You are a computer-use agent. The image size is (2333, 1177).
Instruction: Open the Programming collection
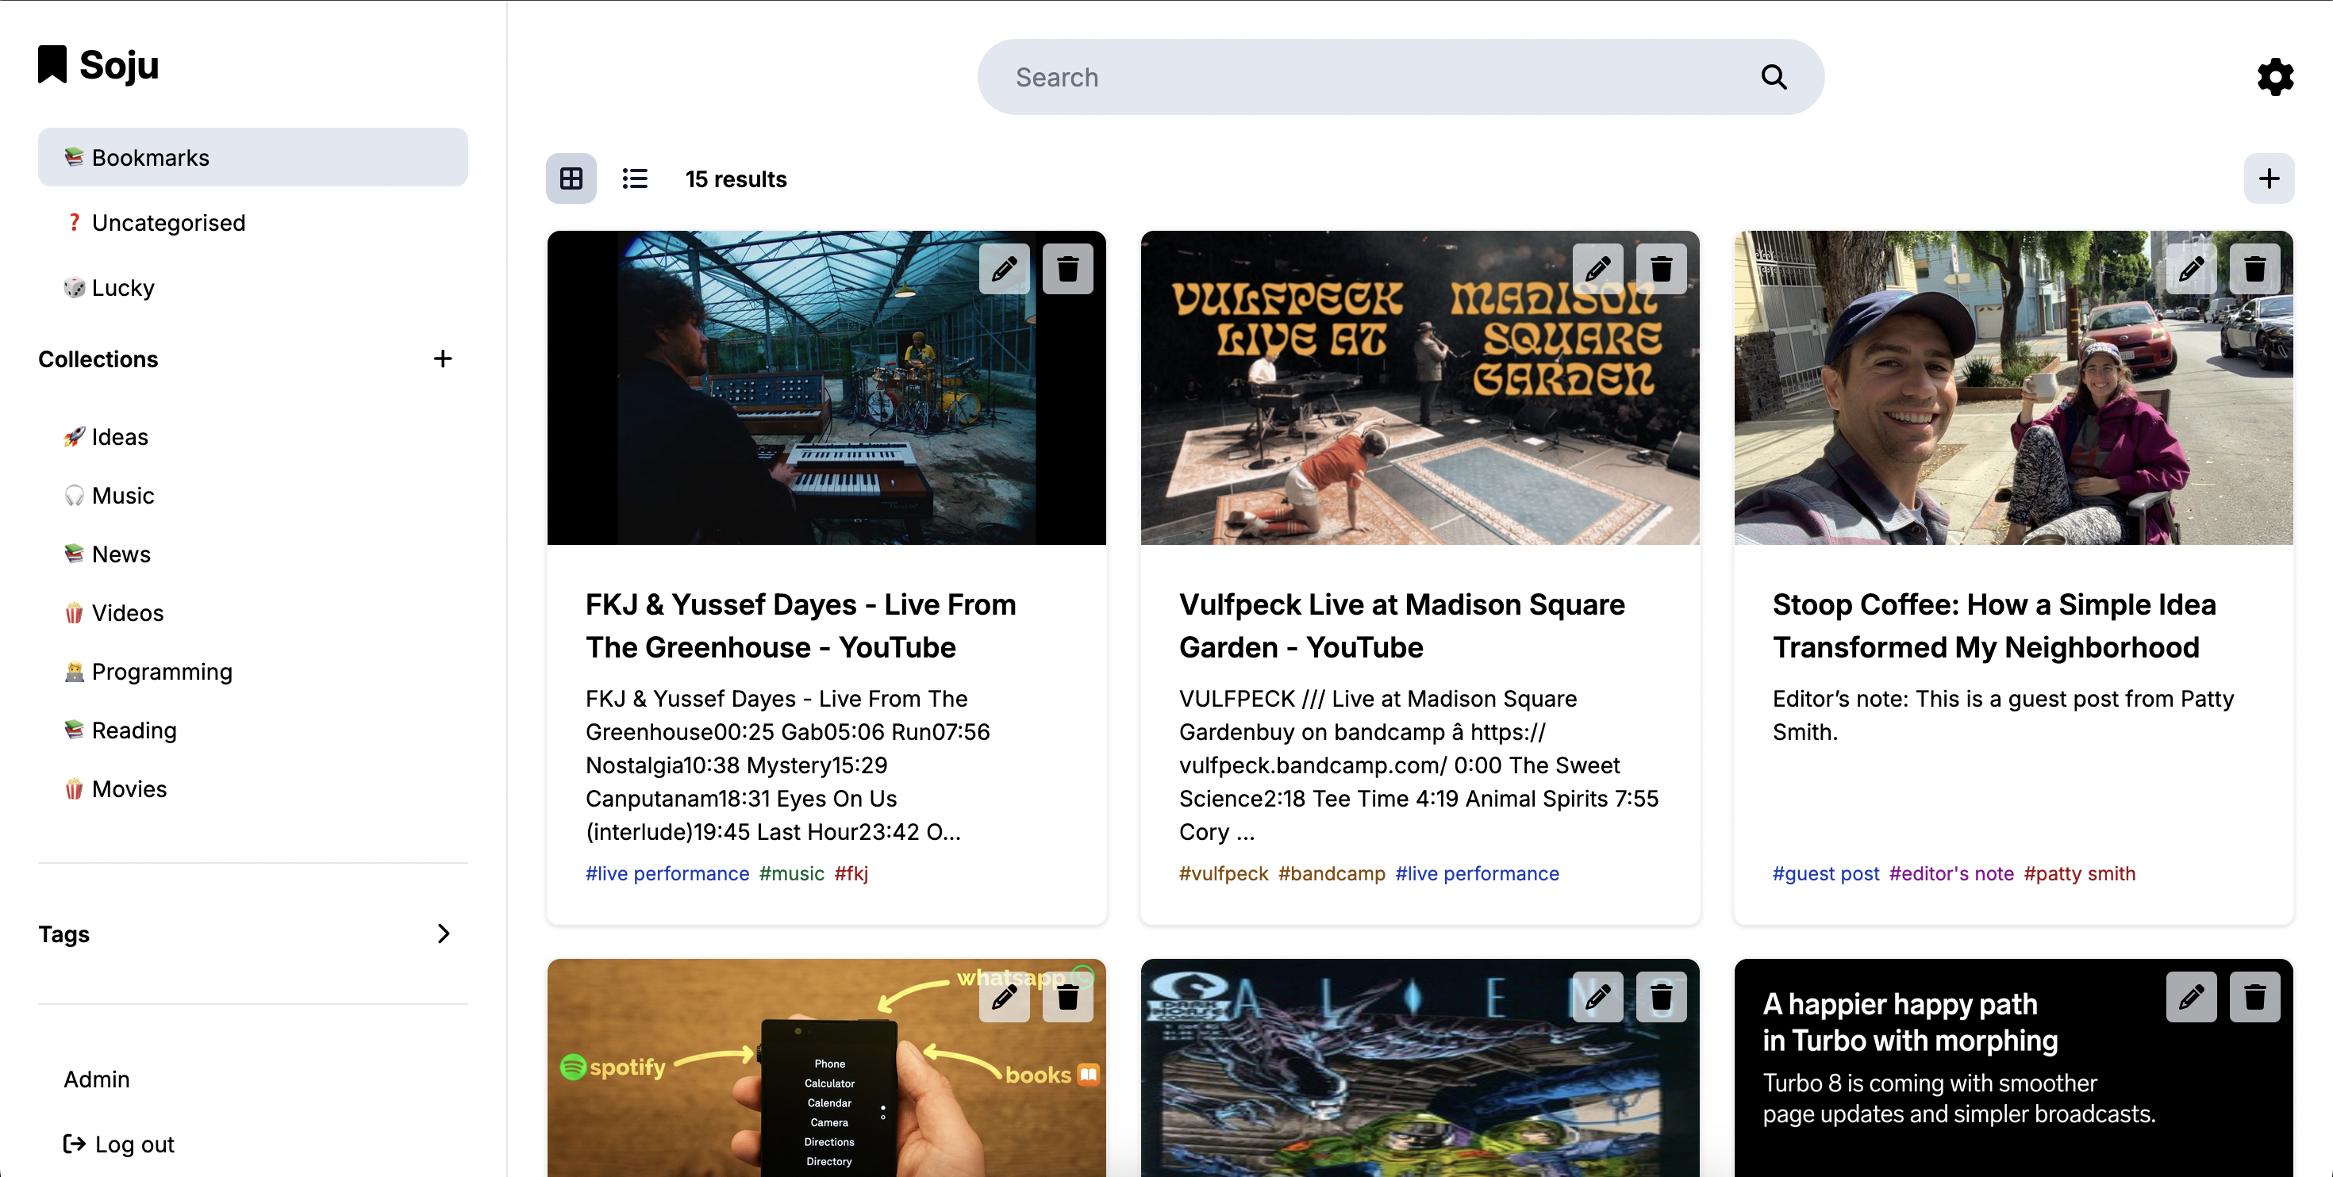coord(252,672)
